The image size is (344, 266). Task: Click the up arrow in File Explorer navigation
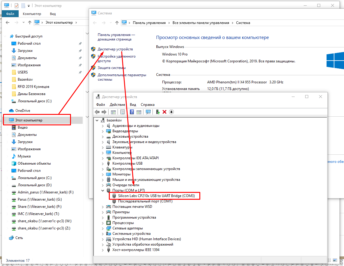29,22
